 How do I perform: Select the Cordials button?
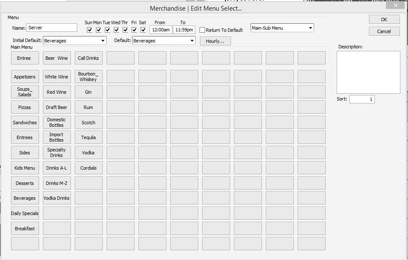tap(88, 168)
